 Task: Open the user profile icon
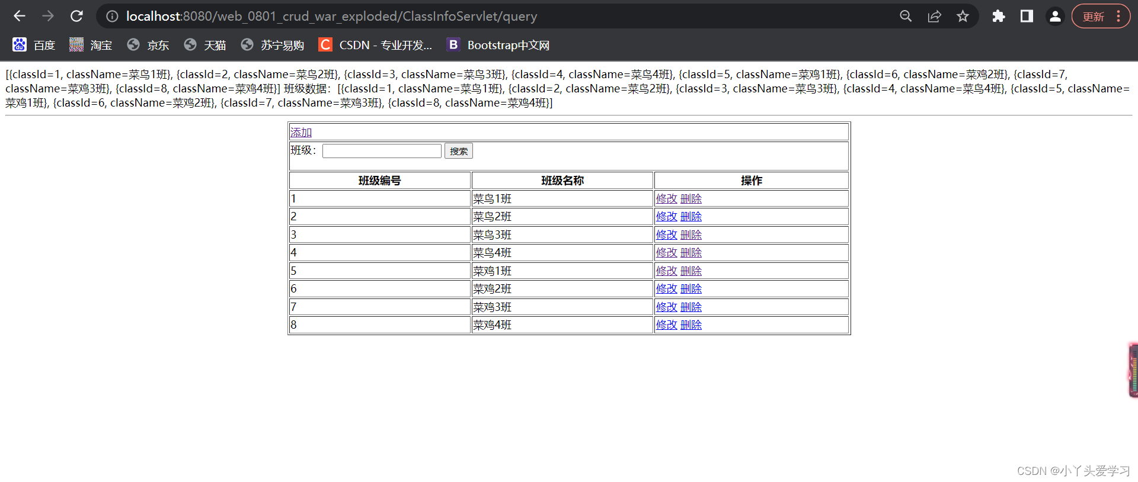coord(1055,16)
